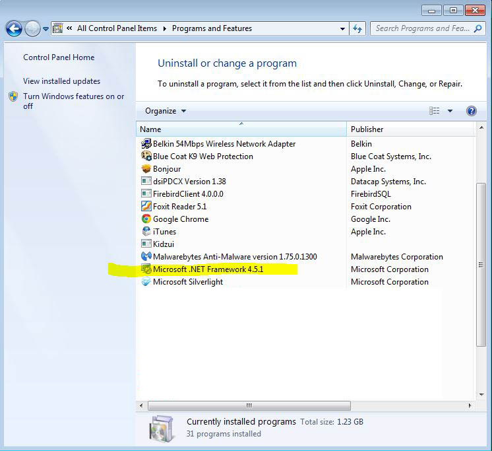Click Malwarebytes Corporation publisher cell
This screenshot has height=451, width=492.
pyautogui.click(x=397, y=257)
